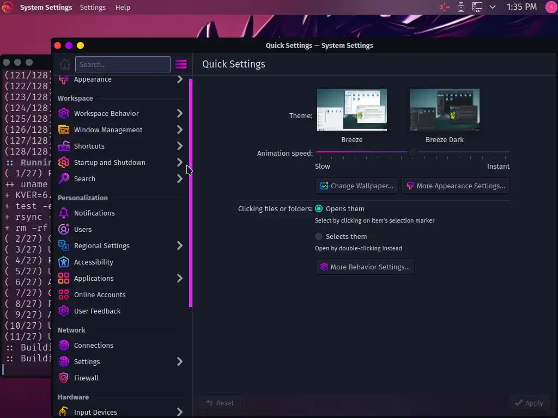The height and width of the screenshot is (418, 558).
Task: Select the Shortcuts keyboard icon
Action: coord(64,146)
